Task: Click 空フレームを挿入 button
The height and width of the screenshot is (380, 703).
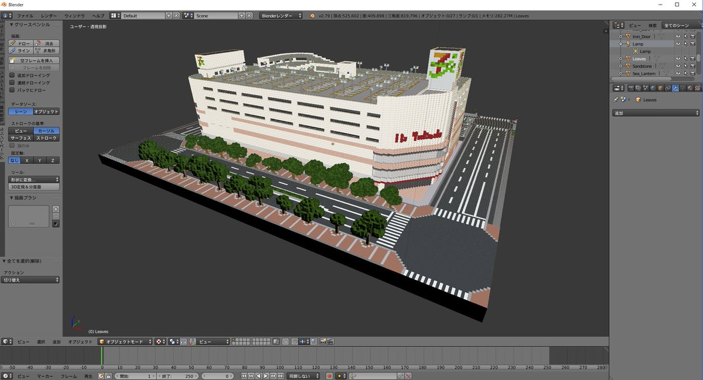Action: click(34, 60)
